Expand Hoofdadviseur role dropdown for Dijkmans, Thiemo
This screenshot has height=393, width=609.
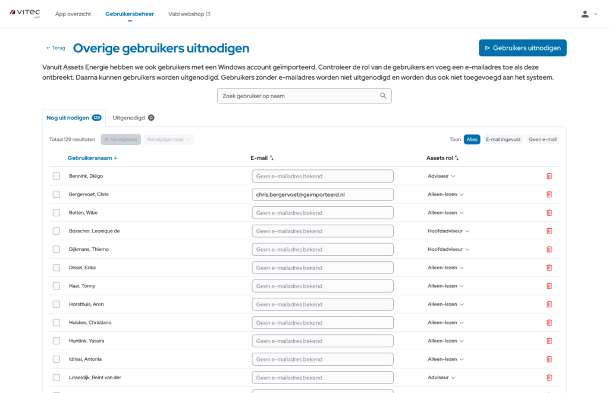448,250
